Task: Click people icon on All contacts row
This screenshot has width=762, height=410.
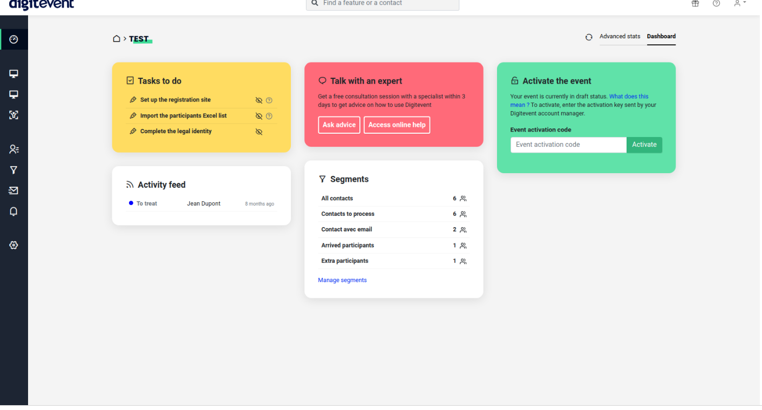Action: (x=463, y=199)
